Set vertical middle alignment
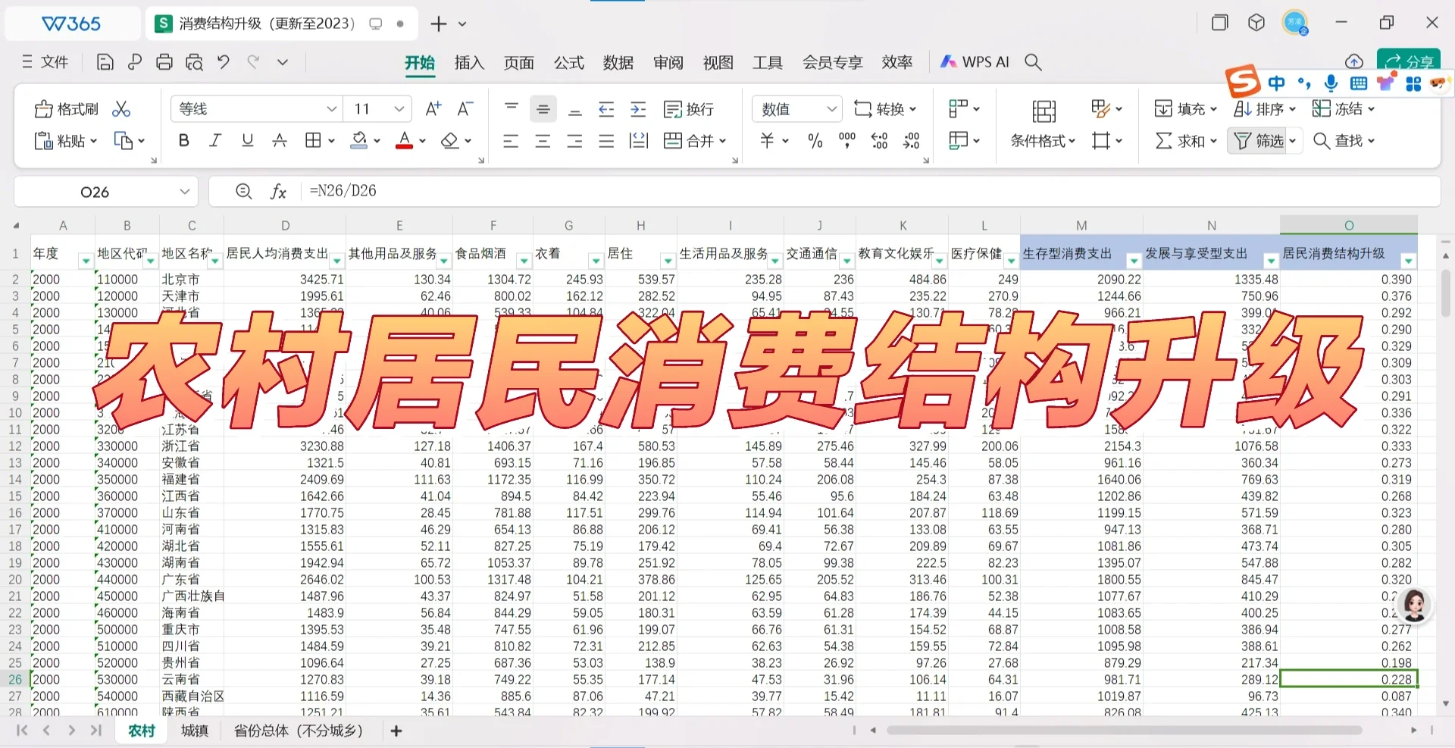The height and width of the screenshot is (748, 1455). pyautogui.click(x=543, y=109)
